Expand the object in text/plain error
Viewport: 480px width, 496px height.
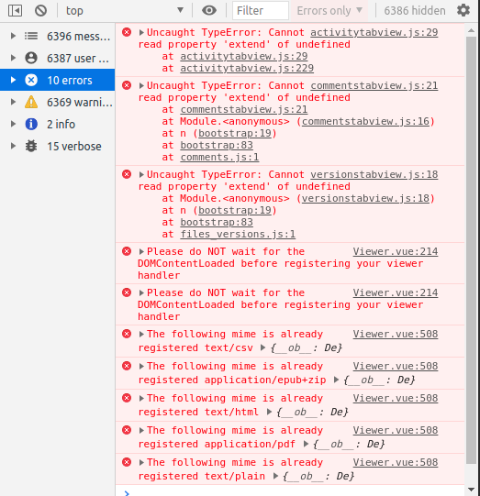tap(275, 476)
